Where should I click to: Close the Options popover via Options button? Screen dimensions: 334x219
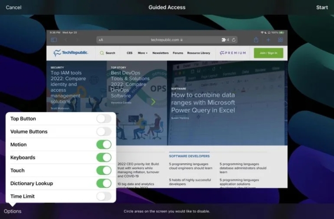(13, 211)
